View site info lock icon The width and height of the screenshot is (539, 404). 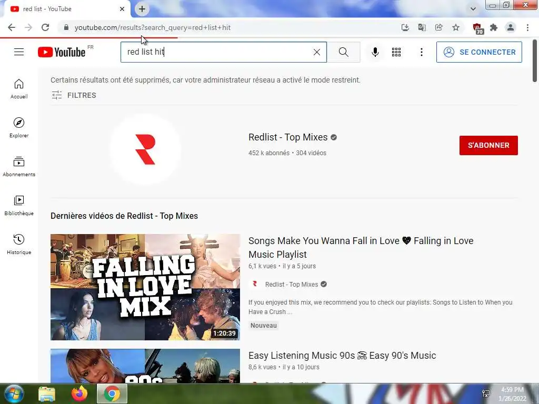pyautogui.click(x=66, y=27)
